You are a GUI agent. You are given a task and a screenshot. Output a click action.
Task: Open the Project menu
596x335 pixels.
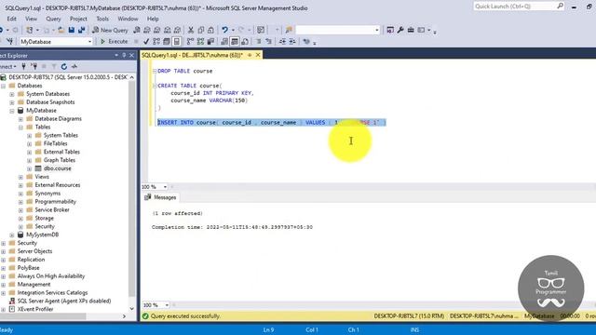[x=78, y=19]
